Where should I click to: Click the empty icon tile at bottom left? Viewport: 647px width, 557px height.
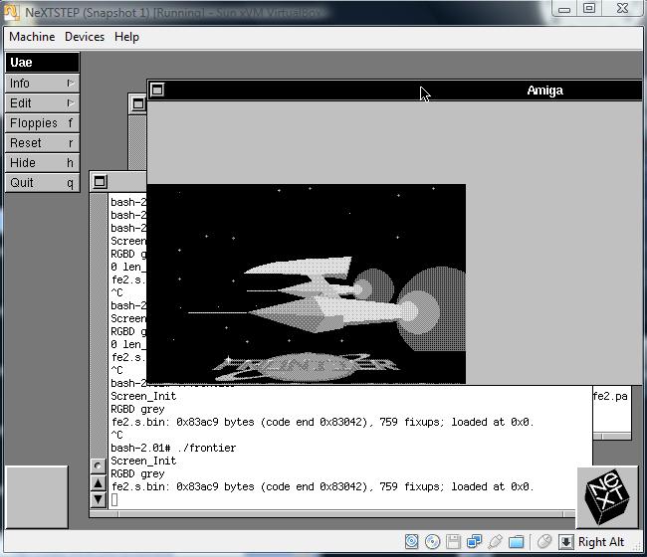pos(37,497)
